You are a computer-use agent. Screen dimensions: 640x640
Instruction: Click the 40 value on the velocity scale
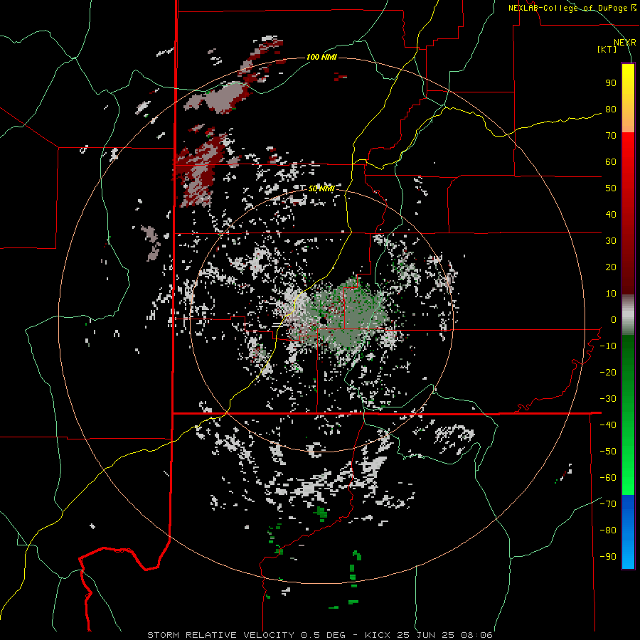pyautogui.click(x=611, y=215)
